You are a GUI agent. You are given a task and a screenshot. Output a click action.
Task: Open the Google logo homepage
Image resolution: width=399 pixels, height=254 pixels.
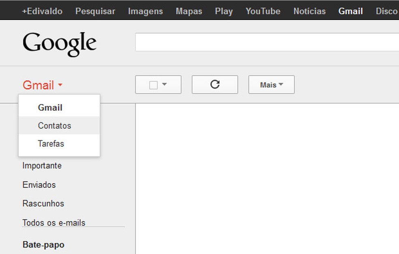click(x=60, y=44)
